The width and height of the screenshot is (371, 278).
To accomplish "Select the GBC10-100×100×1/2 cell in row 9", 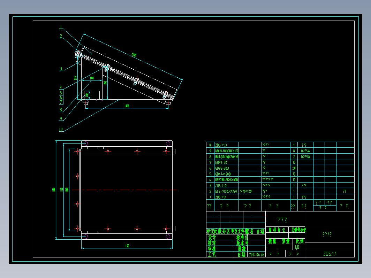I will [226, 151].
